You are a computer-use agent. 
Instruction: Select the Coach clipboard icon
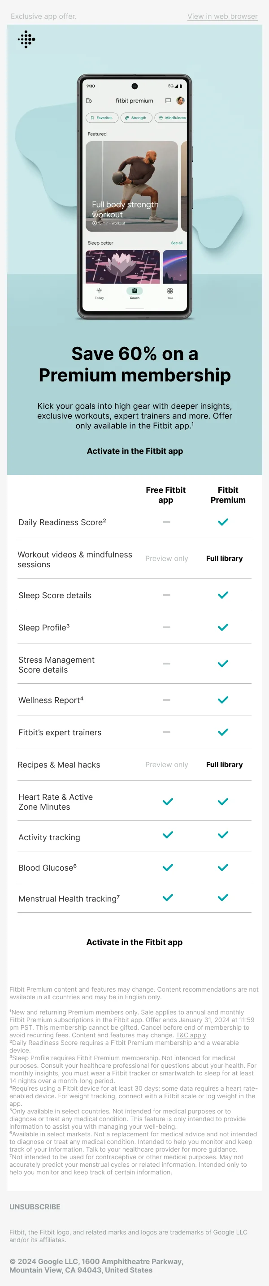(134, 290)
